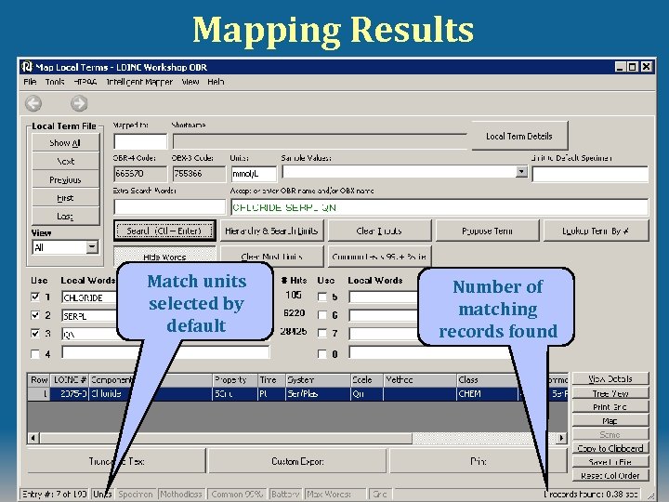Open the Tools menu
This screenshot has height=502, width=669.
click(x=55, y=82)
